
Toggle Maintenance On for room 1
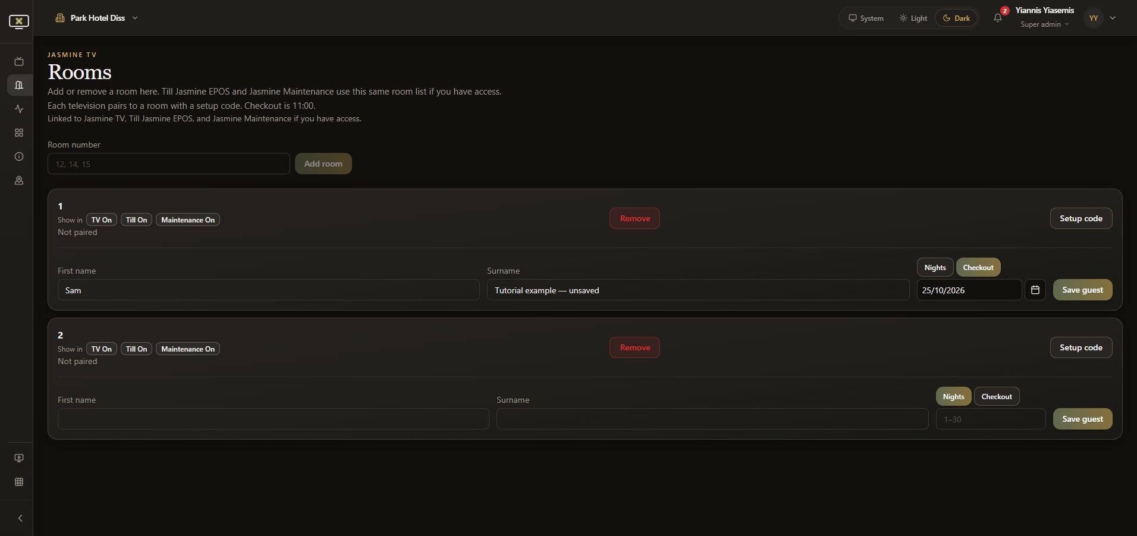pyautogui.click(x=188, y=220)
